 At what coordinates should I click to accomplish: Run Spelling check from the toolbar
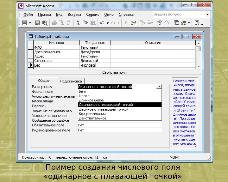(69, 23)
